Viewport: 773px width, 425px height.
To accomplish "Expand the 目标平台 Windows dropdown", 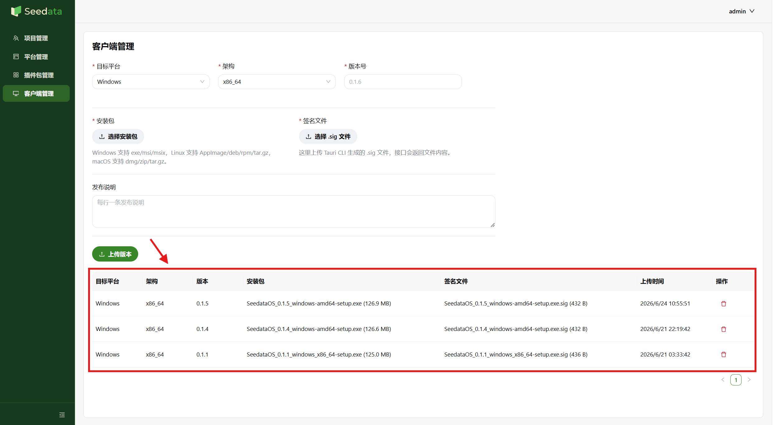I will click(151, 82).
